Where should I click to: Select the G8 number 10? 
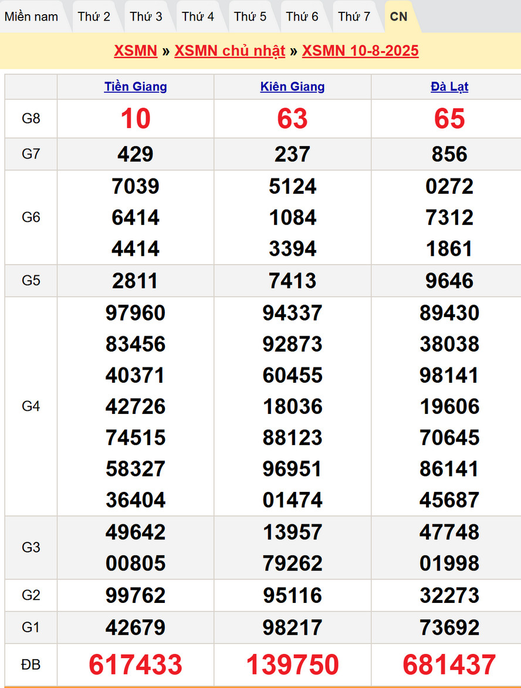pos(136,119)
